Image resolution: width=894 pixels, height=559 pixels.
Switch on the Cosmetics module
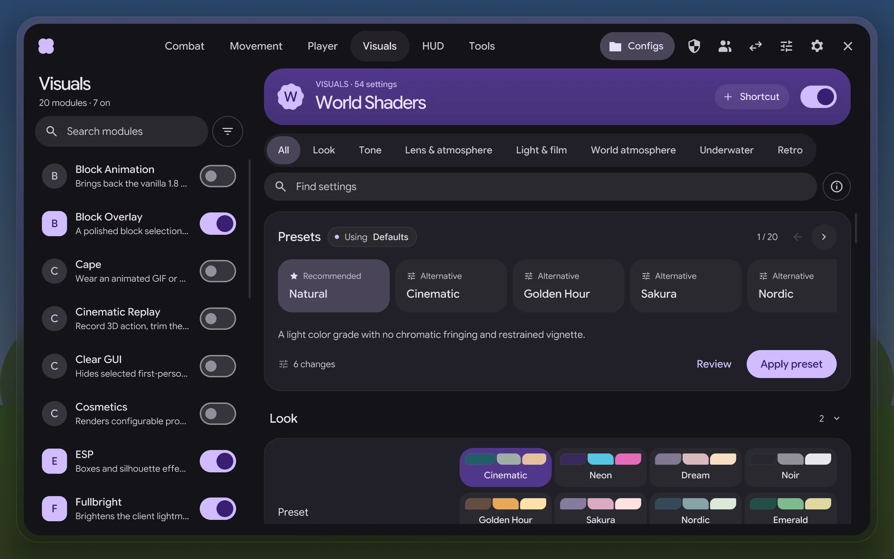218,413
